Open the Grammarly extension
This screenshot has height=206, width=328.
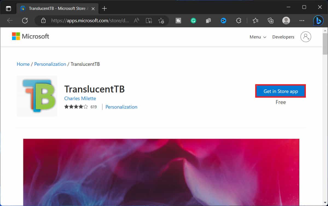click(193, 21)
